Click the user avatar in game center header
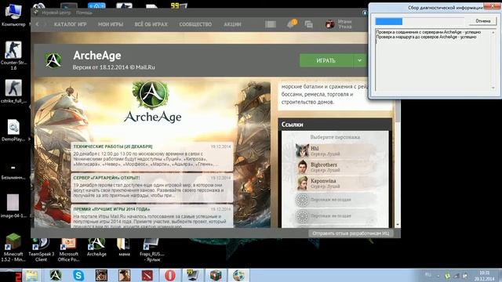 [329, 24]
